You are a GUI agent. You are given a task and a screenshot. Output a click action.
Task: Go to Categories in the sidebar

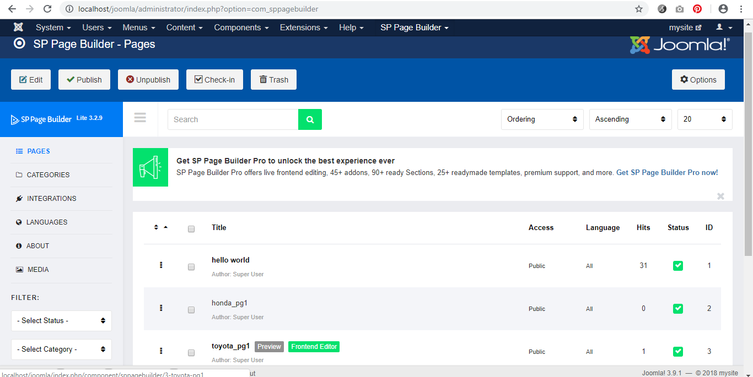point(48,175)
